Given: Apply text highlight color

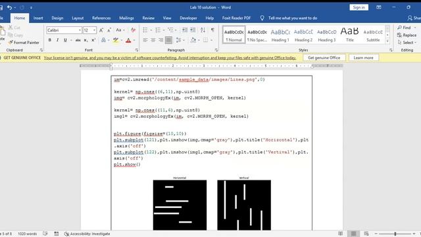Looking at the screenshot, I should (x=116, y=40).
